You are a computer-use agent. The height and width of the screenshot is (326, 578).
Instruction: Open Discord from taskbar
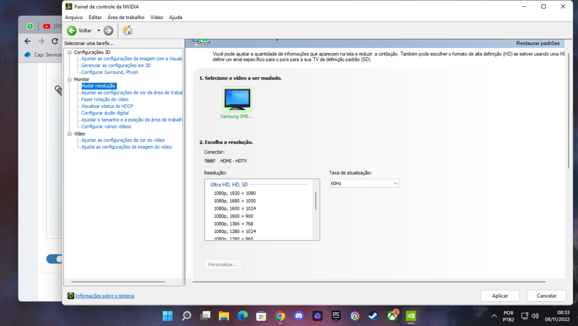pyautogui.click(x=299, y=316)
